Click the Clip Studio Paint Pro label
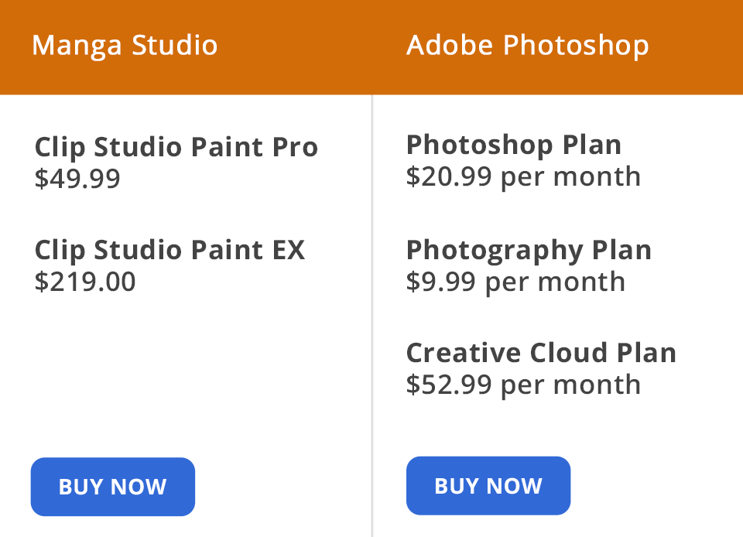Viewport: 743px width, 537px height. [176, 147]
